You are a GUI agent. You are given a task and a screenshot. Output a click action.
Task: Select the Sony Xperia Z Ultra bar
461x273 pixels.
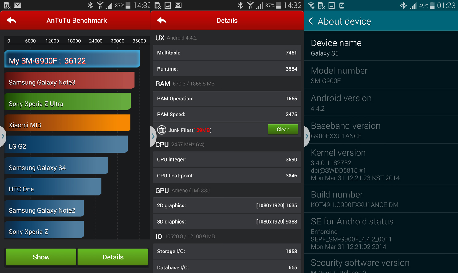pos(68,102)
